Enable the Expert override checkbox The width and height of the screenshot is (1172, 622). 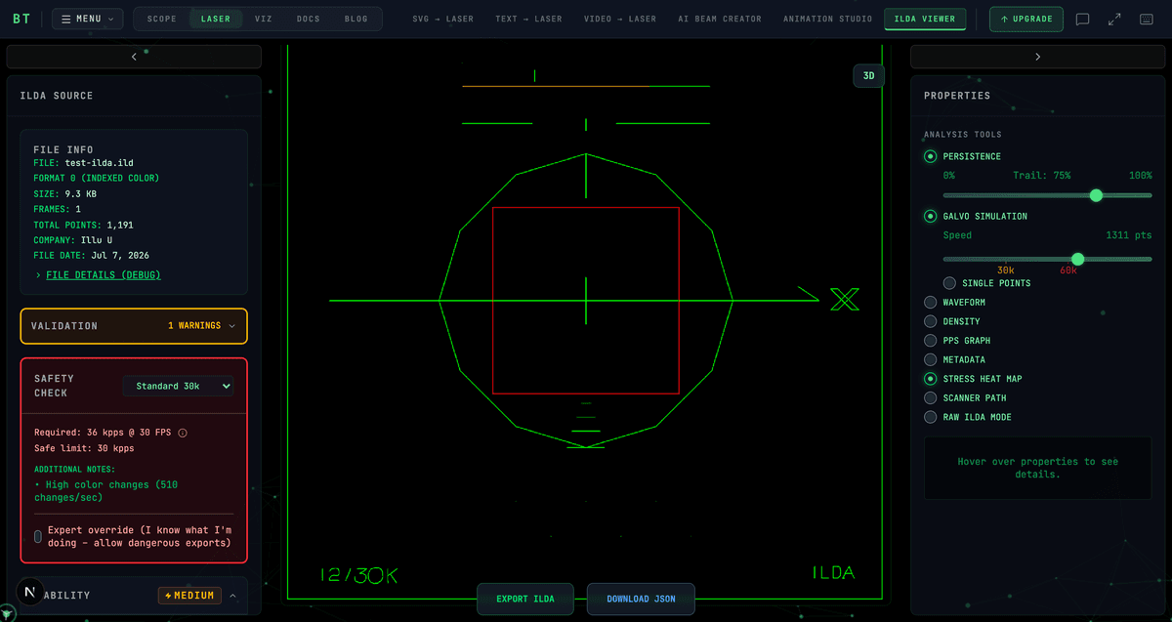click(38, 536)
